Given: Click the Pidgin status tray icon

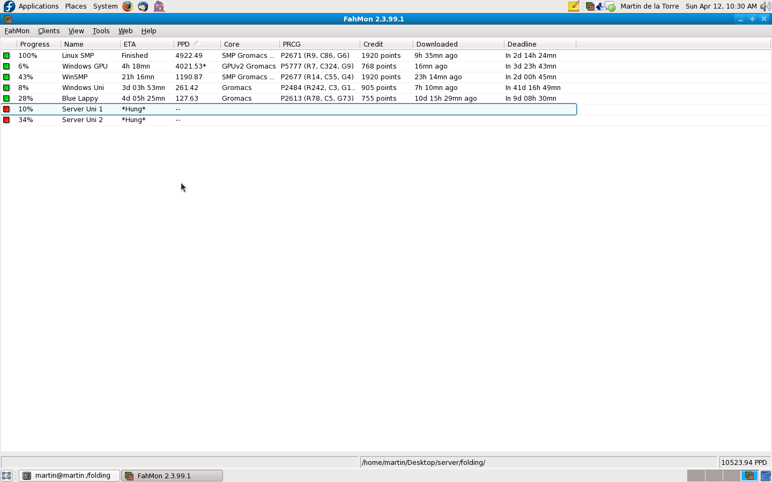Looking at the screenshot, I should pyautogui.click(x=610, y=6).
